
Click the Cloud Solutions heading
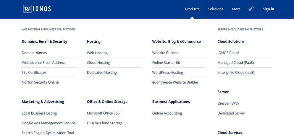[231, 42]
